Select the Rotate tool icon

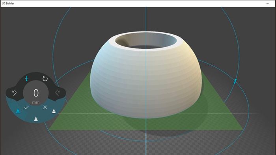[x=45, y=79]
